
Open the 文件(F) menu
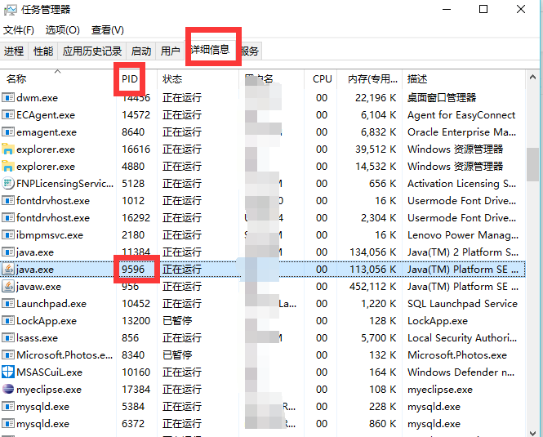(x=18, y=30)
